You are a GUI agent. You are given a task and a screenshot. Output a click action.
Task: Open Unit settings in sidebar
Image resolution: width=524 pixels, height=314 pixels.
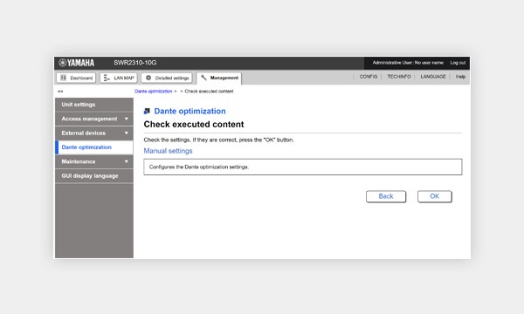pyautogui.click(x=94, y=105)
